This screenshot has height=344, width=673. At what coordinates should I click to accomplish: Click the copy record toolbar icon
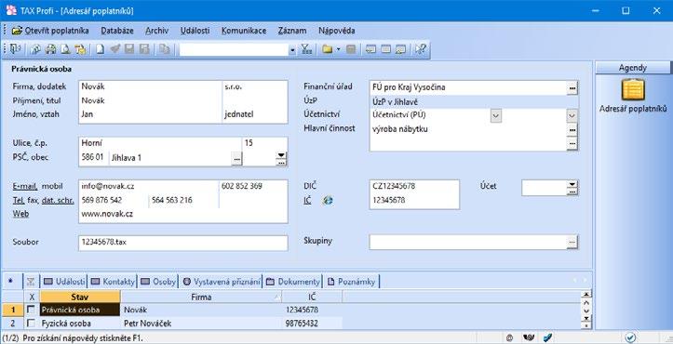pos(164,49)
